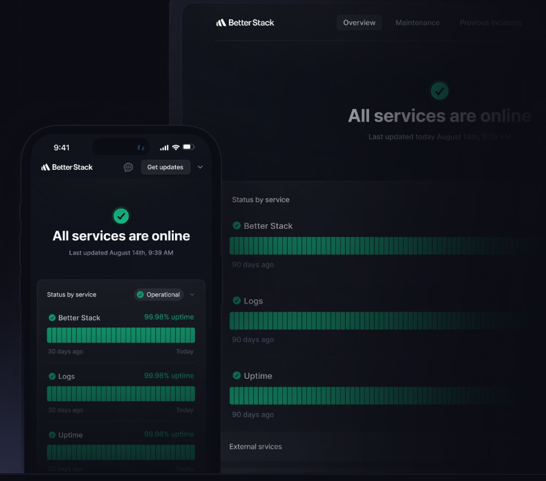This screenshot has width=546, height=481.
Task: Expand the chevron next to Get updates
Action: pos(200,167)
